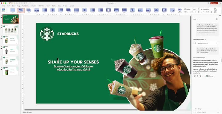222x114 pixels.
Task: Select the Crush transition
Action: pos(164,10)
